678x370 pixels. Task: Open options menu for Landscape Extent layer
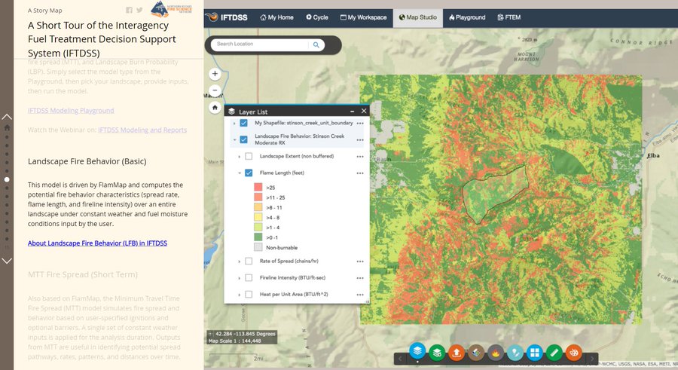[360, 157]
